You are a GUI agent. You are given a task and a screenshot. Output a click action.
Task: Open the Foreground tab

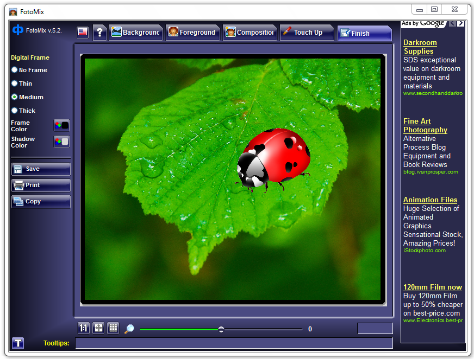click(192, 33)
